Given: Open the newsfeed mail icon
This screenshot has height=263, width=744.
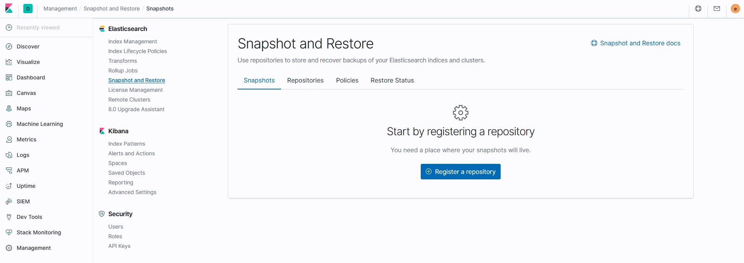Looking at the screenshot, I should tap(717, 9).
